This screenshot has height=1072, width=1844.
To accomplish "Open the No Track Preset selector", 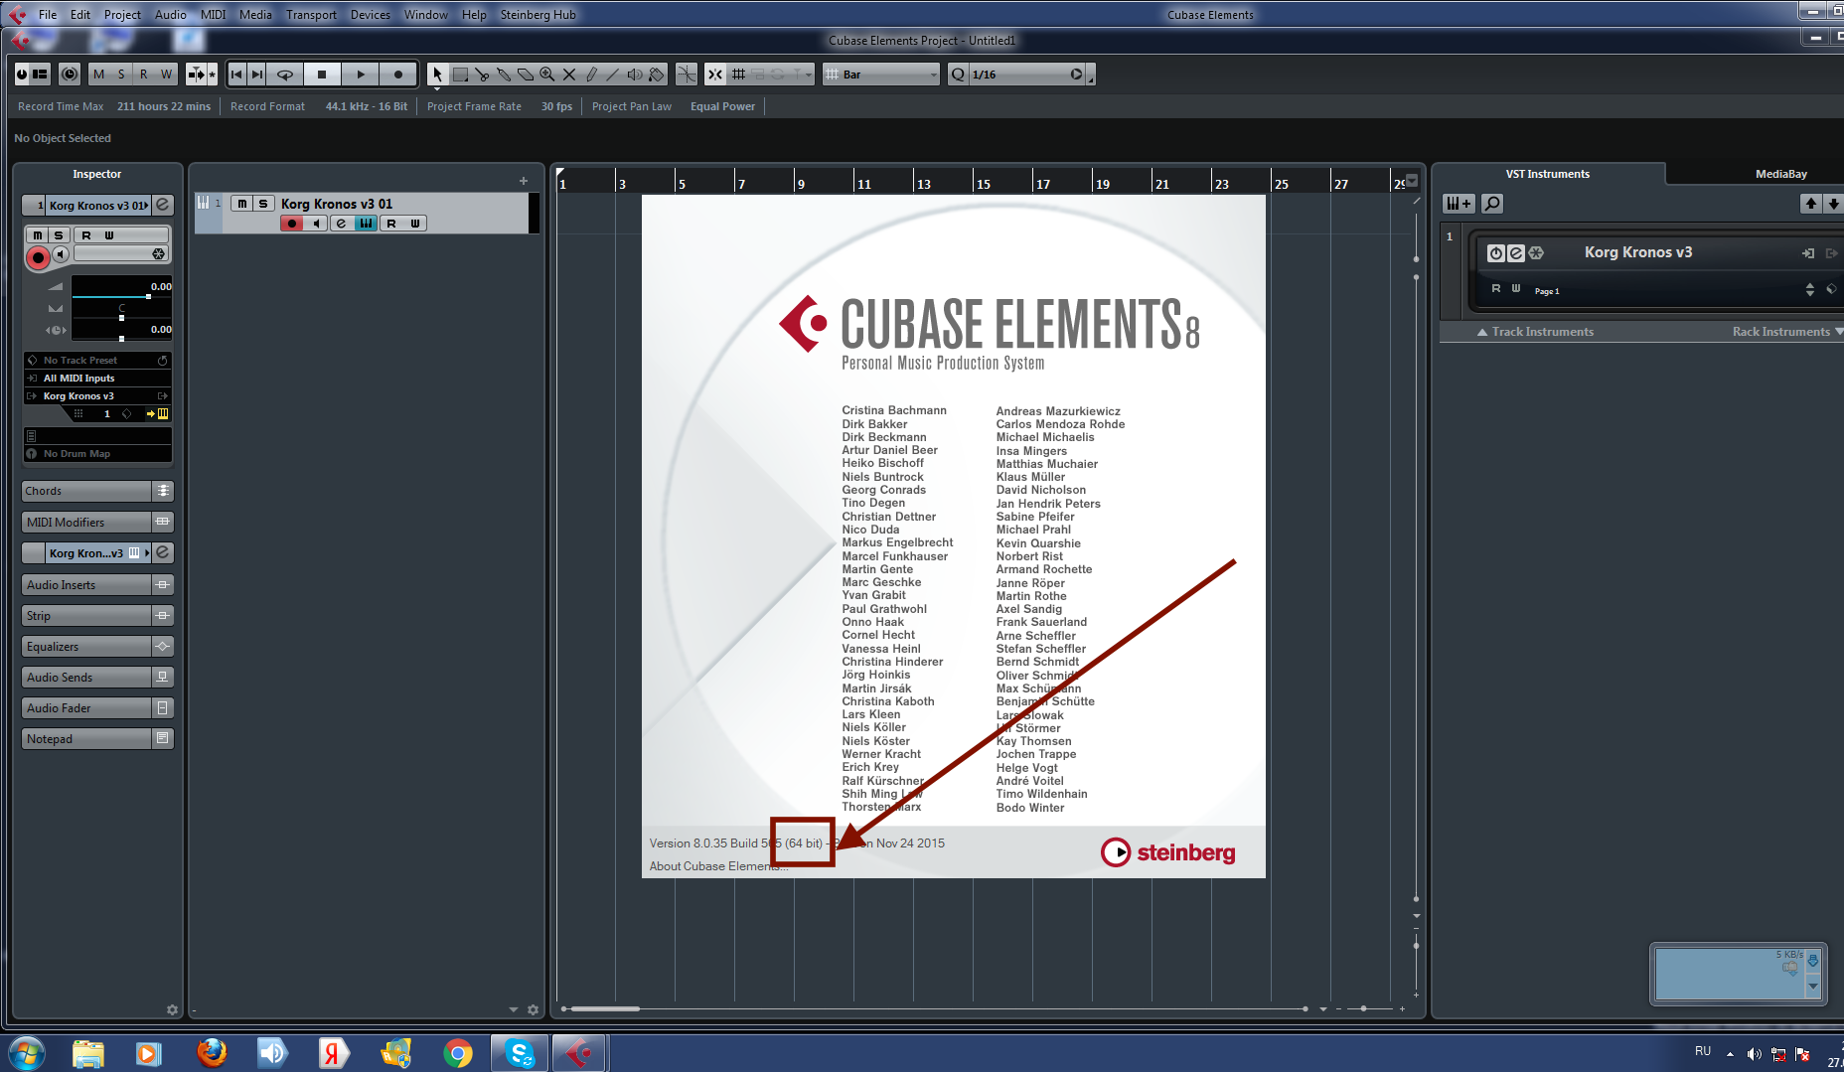I will [x=97, y=361].
